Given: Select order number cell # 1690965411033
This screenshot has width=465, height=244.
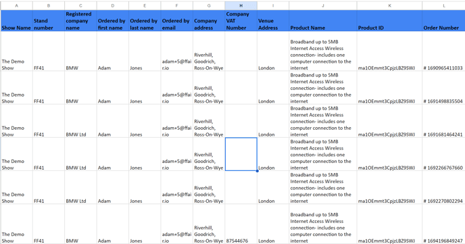Looking at the screenshot, I should (x=443, y=51).
